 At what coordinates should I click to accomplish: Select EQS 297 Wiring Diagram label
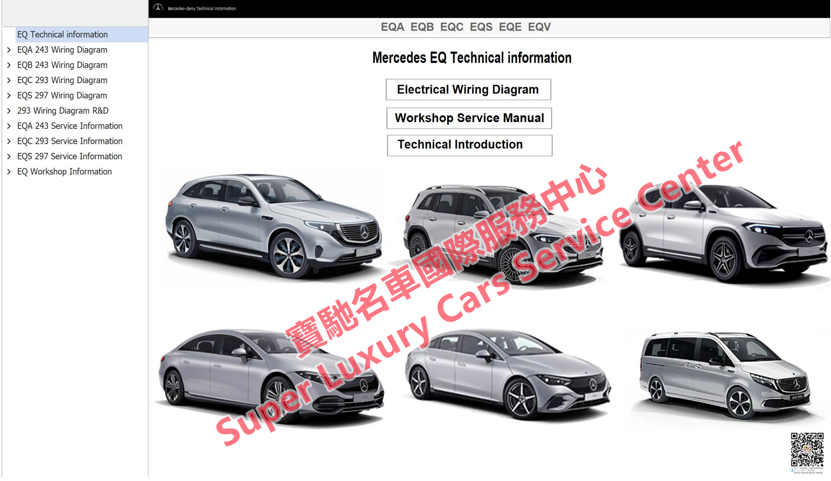click(x=62, y=95)
